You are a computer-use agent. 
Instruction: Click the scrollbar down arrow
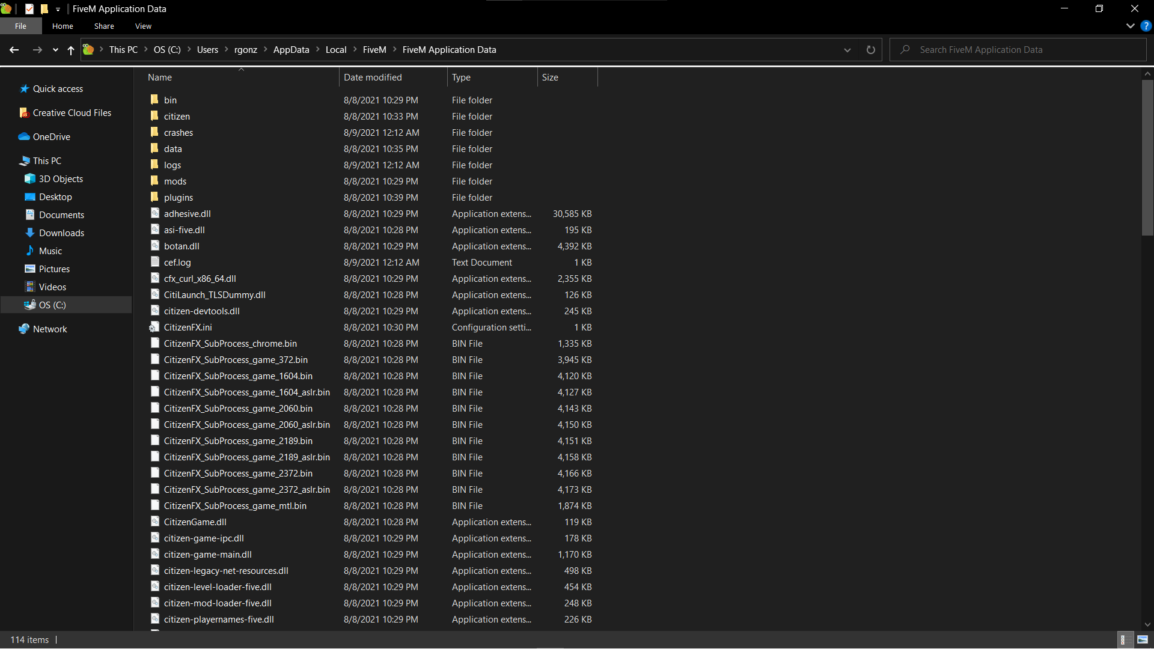point(1147,624)
